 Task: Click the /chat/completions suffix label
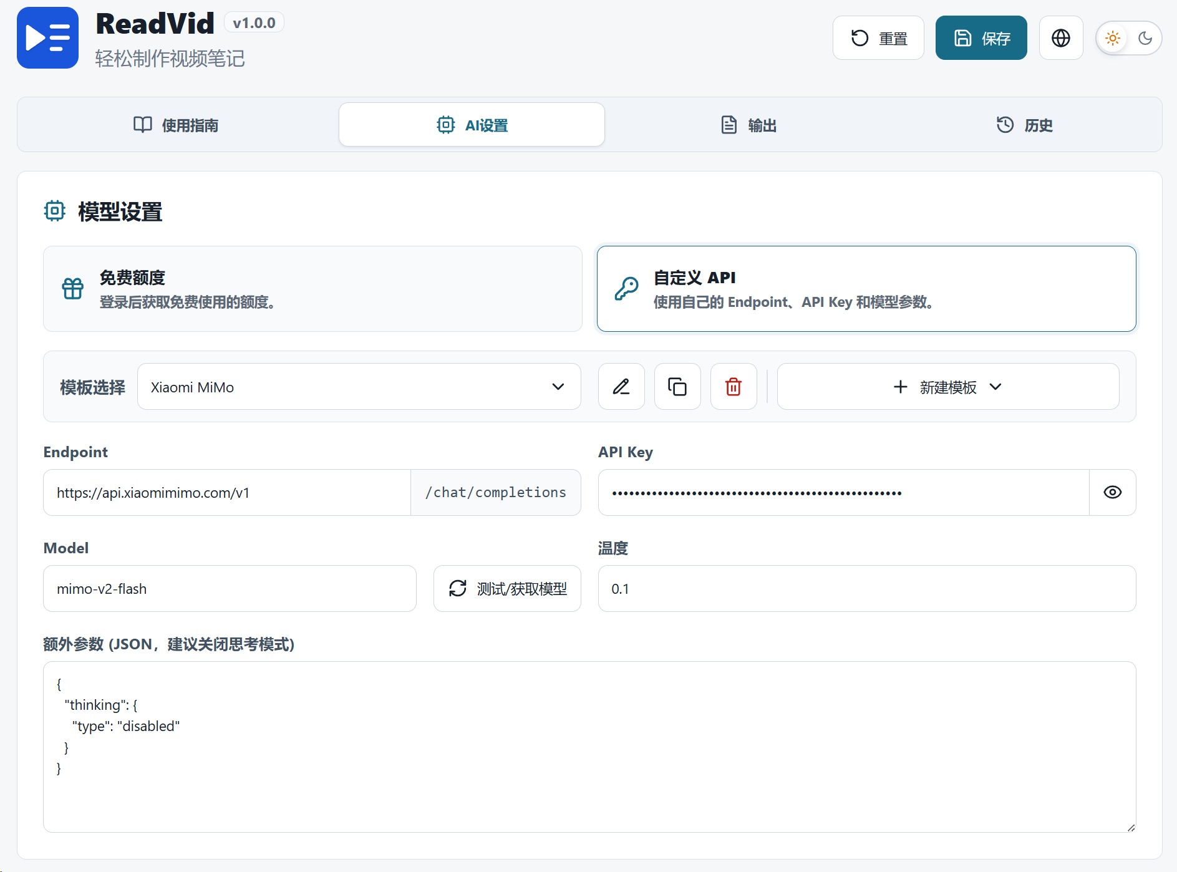496,493
